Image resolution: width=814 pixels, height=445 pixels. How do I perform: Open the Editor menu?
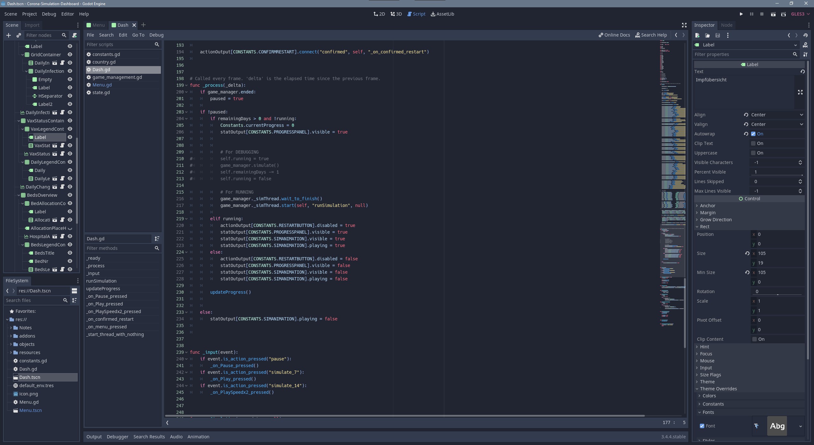tap(67, 14)
